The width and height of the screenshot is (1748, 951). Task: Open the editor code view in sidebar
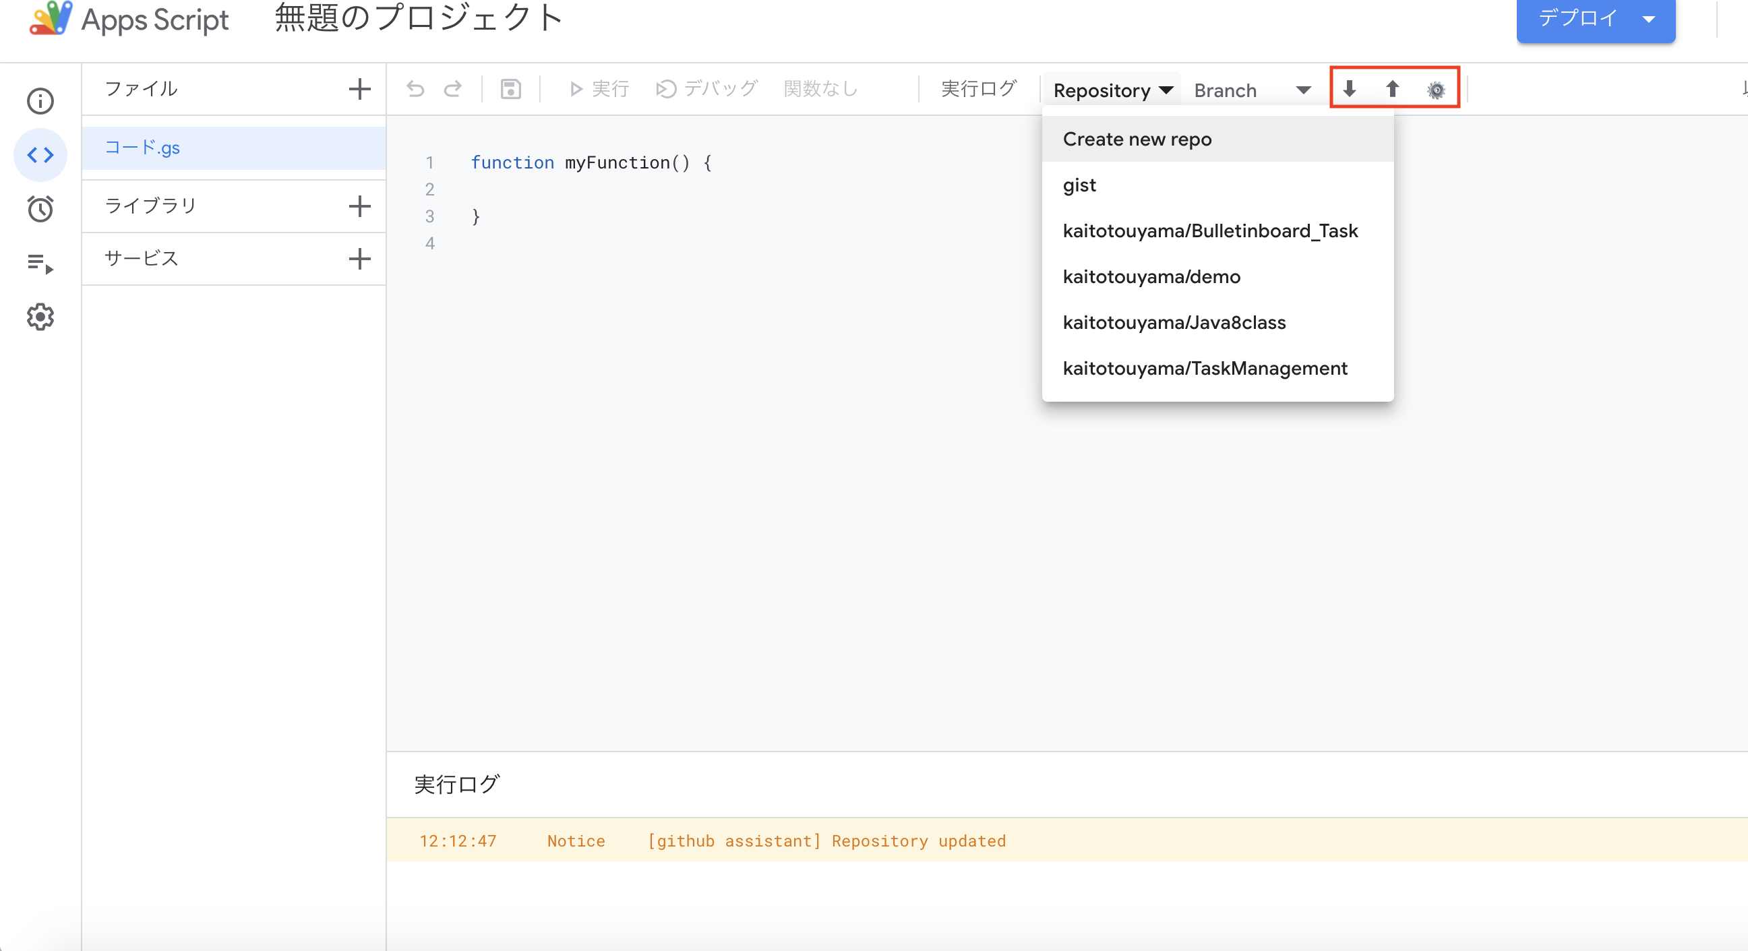click(40, 154)
